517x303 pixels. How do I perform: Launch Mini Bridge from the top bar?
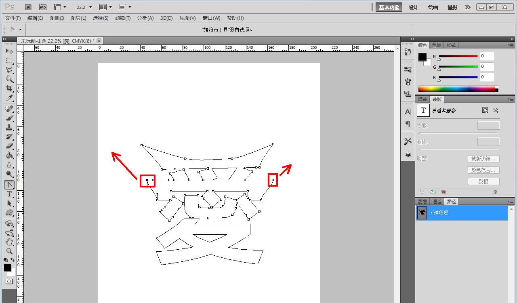pos(43,7)
